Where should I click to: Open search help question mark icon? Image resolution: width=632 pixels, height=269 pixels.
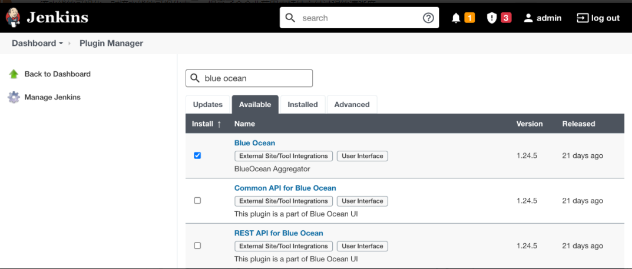pyautogui.click(x=428, y=18)
